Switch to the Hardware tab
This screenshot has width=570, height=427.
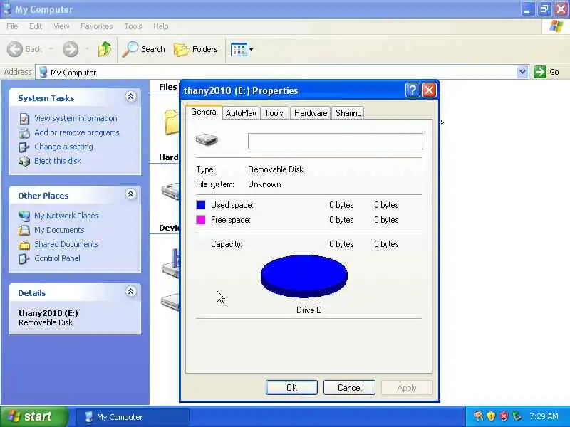[x=311, y=113]
